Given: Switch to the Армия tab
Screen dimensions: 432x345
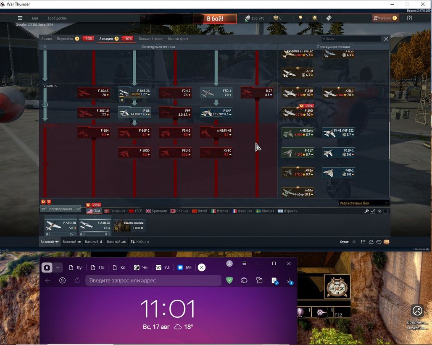Looking at the screenshot, I should pyautogui.click(x=47, y=39).
